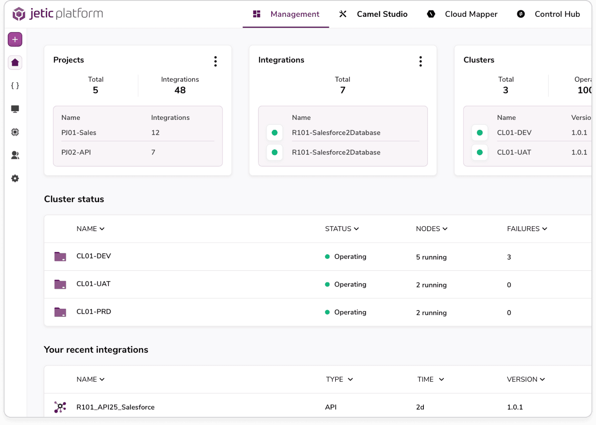Open Projects card three-dot menu
This screenshot has width=596, height=425.
[215, 61]
